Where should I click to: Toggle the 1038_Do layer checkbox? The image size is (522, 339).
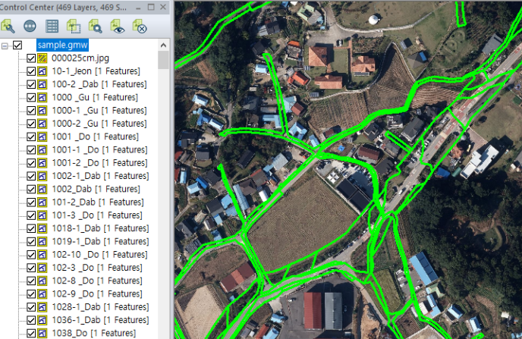coord(31,334)
